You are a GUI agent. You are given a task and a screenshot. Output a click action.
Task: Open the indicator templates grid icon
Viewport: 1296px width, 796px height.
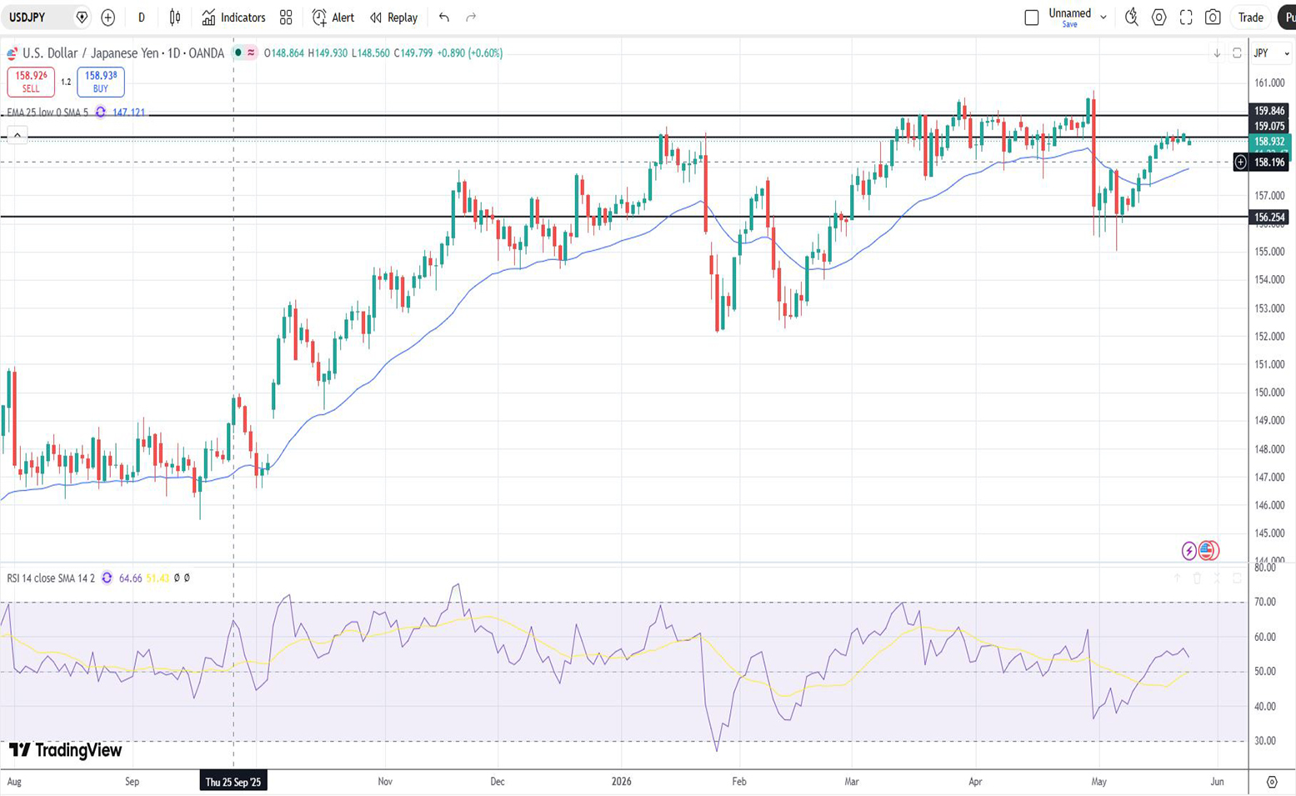[x=286, y=18]
